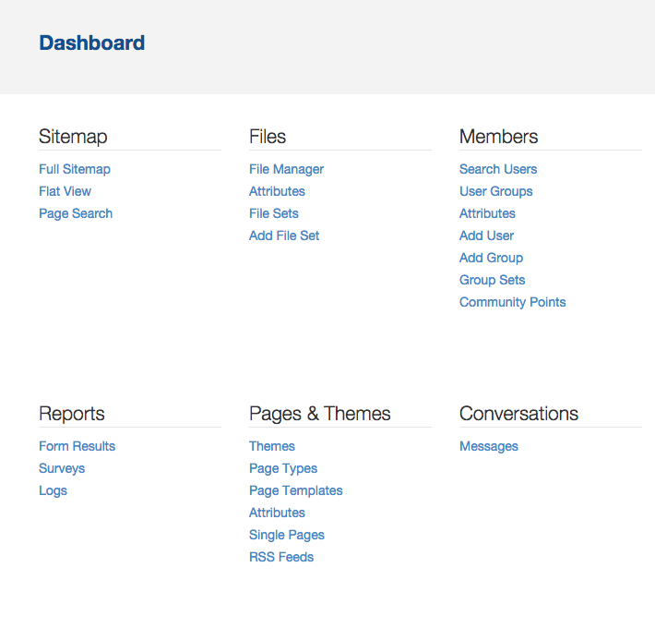The image size is (655, 628).
Task: Open Form Results report
Action: point(77,447)
